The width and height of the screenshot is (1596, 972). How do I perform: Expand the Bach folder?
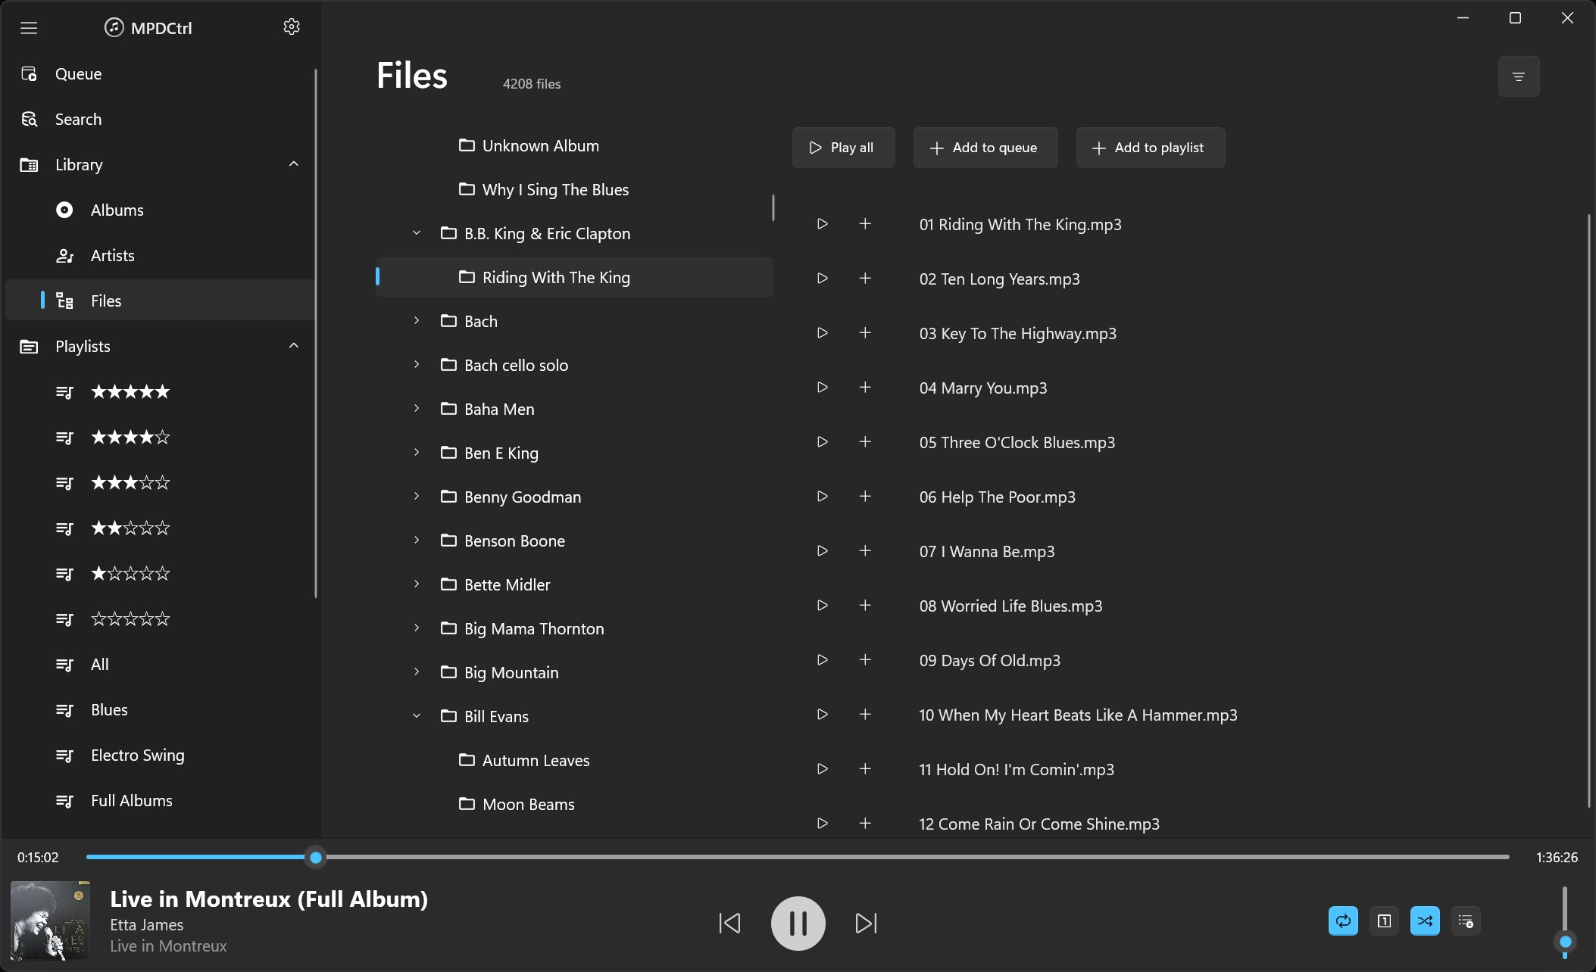click(417, 321)
